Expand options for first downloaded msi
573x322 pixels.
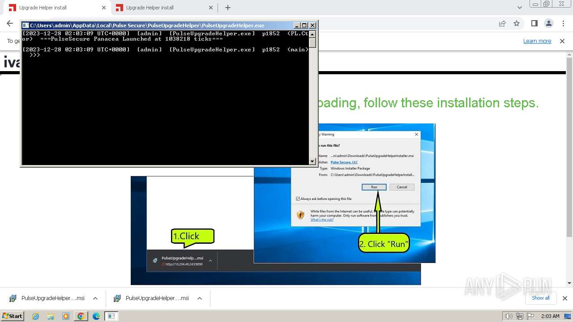tap(95, 298)
